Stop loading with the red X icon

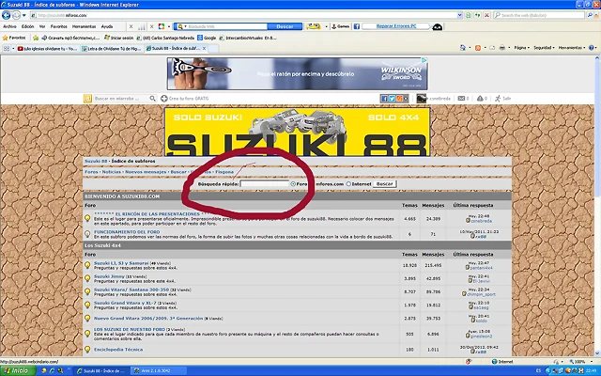(486, 15)
